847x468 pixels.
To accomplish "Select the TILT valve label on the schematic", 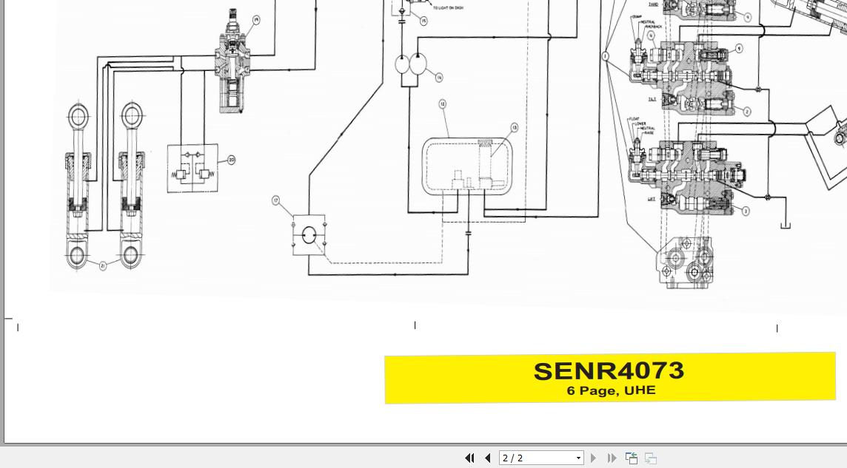I will click(652, 98).
